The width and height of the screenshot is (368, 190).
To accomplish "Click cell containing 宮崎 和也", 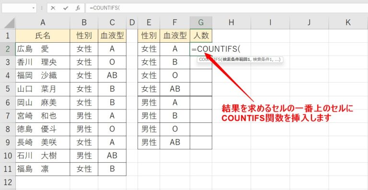I will 43,116.
